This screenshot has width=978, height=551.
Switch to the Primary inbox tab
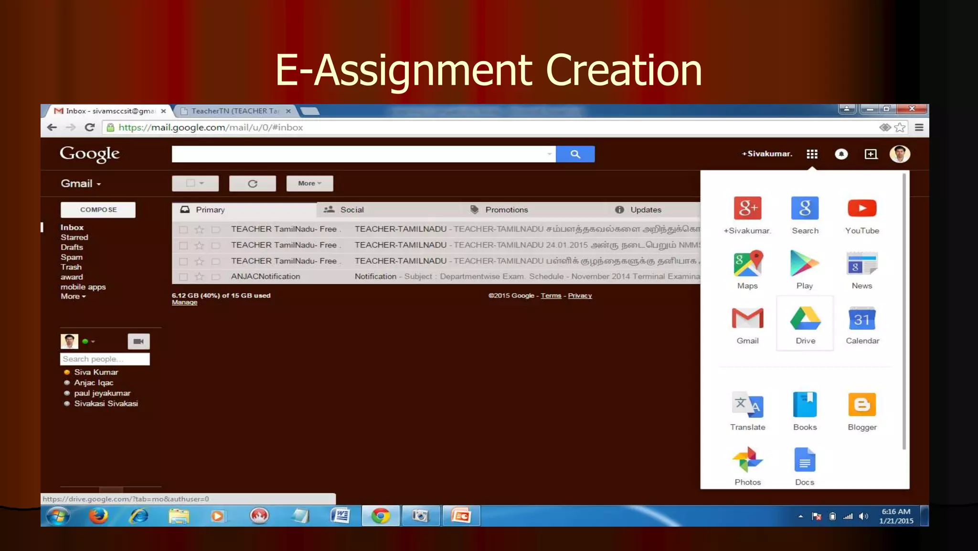[x=244, y=210]
